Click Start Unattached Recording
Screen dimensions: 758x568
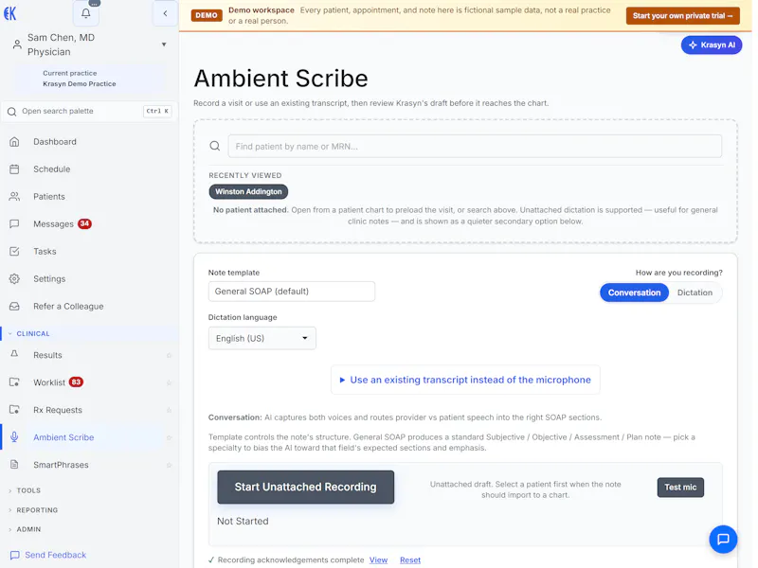pos(305,488)
